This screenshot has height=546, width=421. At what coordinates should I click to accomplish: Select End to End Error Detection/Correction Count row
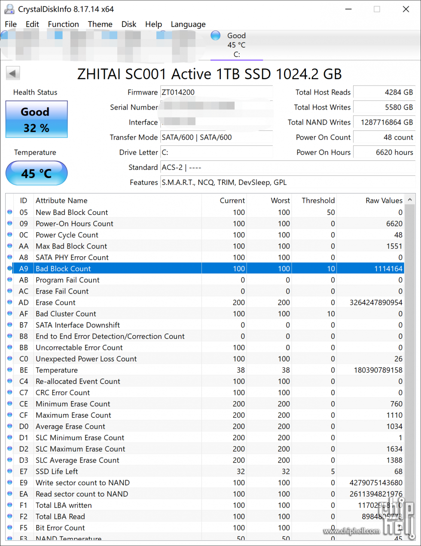(205, 336)
